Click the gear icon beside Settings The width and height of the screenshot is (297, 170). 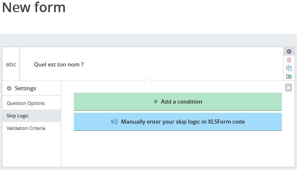point(9,88)
